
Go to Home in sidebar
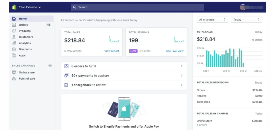coord(32,19)
